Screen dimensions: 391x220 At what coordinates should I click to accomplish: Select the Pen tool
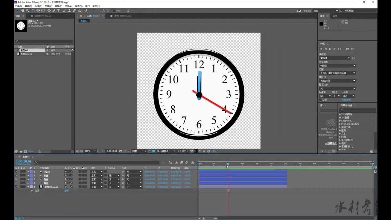tap(54, 11)
